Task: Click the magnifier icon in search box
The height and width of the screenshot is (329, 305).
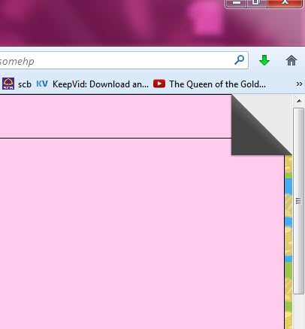Action: point(239,60)
